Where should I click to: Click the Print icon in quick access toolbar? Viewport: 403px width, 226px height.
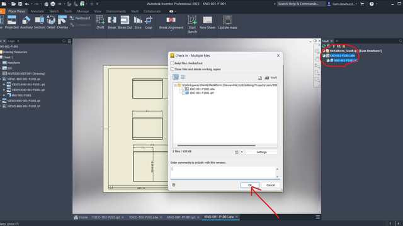[53, 4]
